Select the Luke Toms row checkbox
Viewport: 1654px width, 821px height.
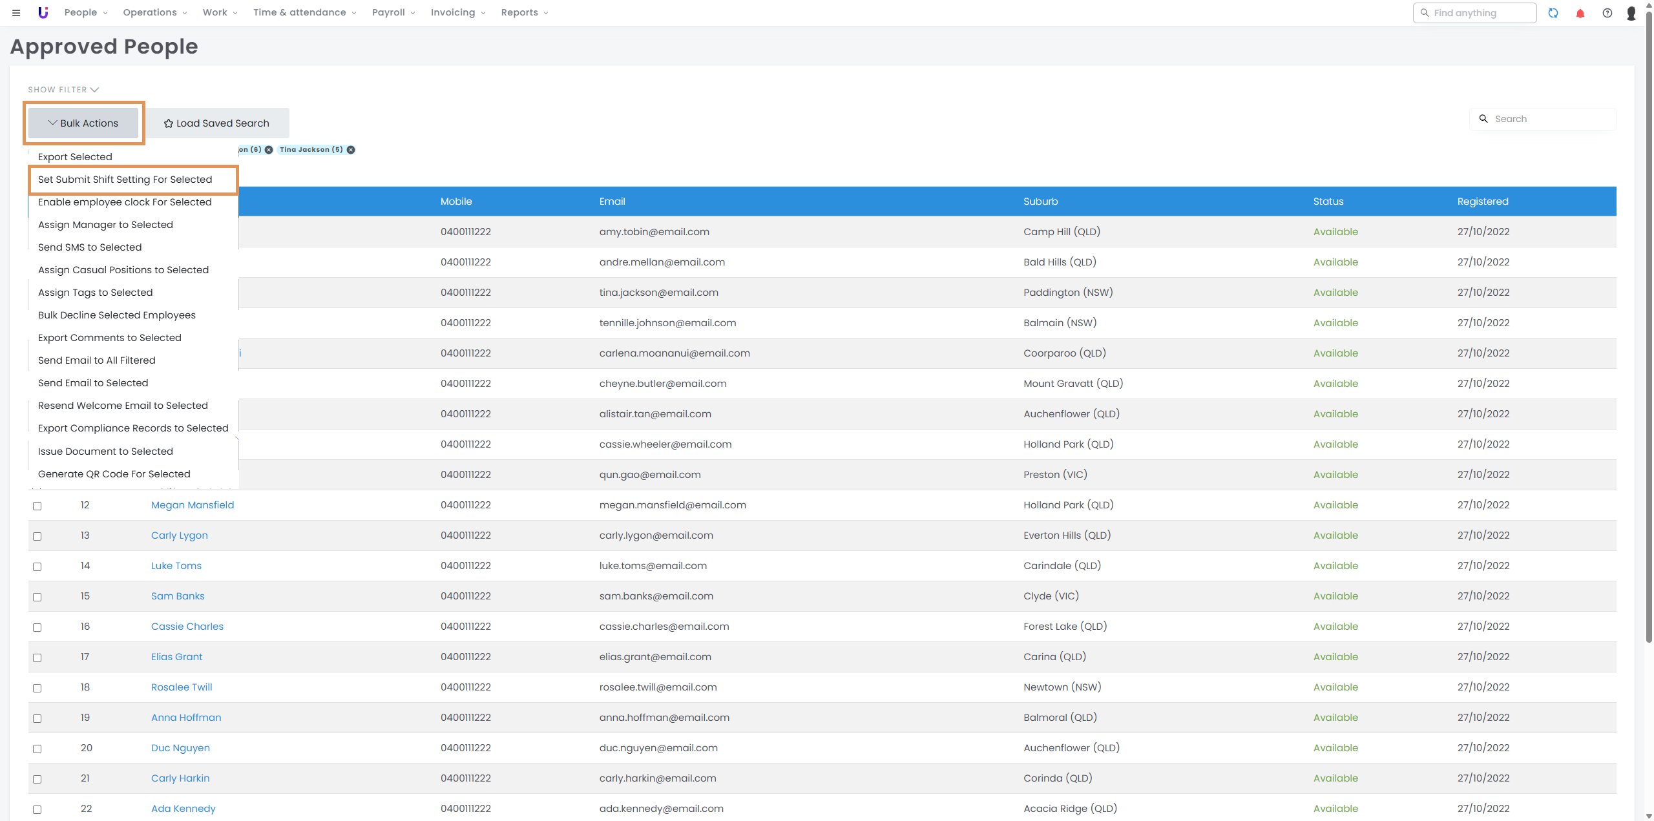(x=37, y=566)
